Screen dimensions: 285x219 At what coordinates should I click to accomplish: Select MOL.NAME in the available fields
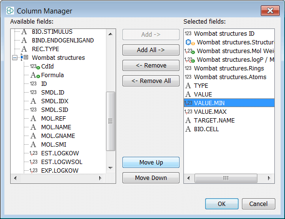[x=56, y=127]
